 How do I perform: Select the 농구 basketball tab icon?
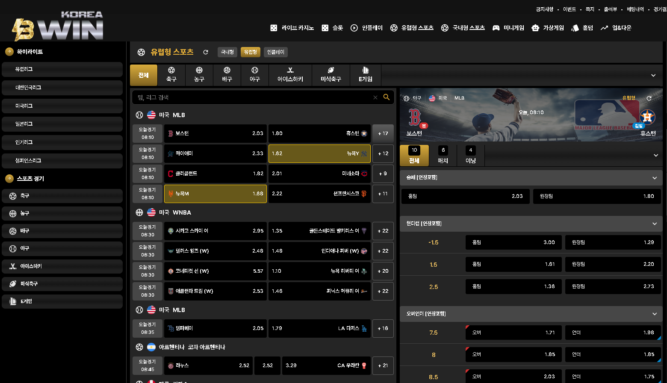point(199,75)
